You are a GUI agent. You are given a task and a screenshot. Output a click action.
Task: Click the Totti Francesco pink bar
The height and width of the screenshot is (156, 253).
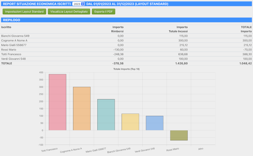pos(57,102)
